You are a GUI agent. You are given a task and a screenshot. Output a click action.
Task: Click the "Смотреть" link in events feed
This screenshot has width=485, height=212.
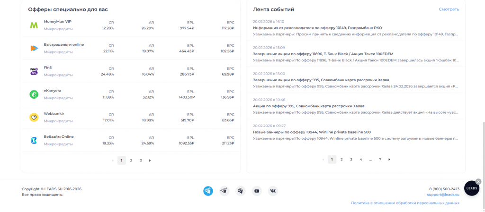coord(449,9)
